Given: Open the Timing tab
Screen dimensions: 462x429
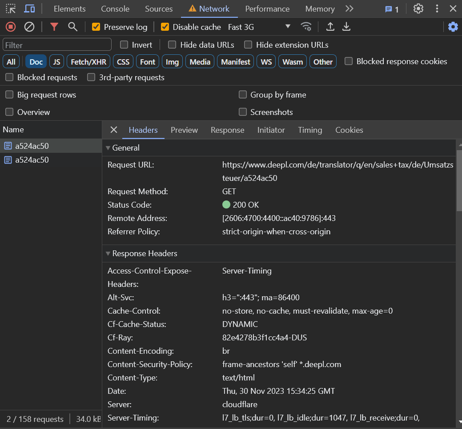Looking at the screenshot, I should pyautogui.click(x=310, y=130).
